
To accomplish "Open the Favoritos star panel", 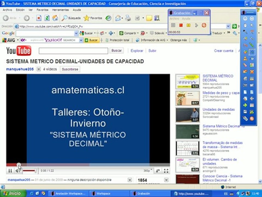I will coord(93,18).
